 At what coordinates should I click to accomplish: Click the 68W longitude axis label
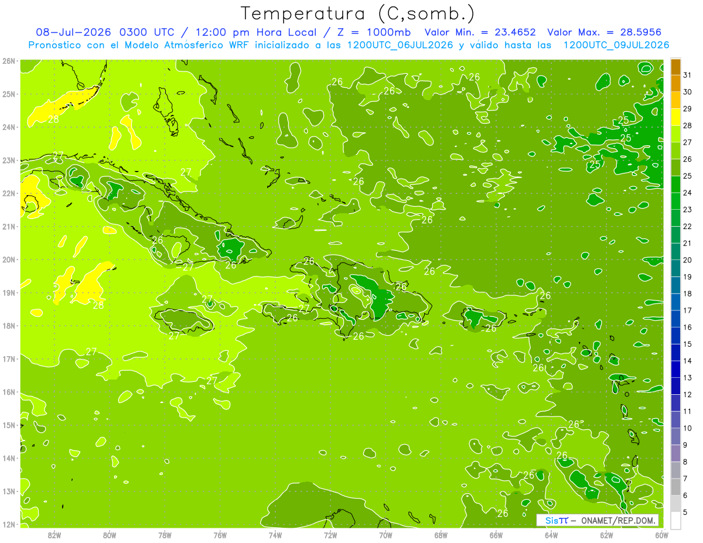pos(441,534)
